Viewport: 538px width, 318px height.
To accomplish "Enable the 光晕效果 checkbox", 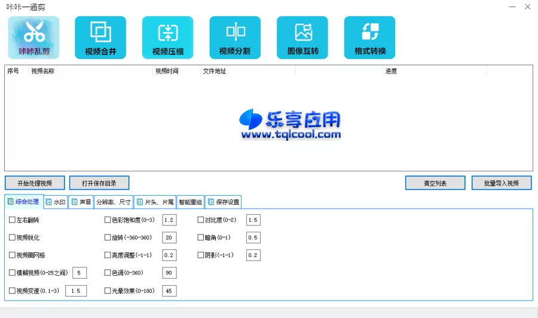I will click(108, 291).
